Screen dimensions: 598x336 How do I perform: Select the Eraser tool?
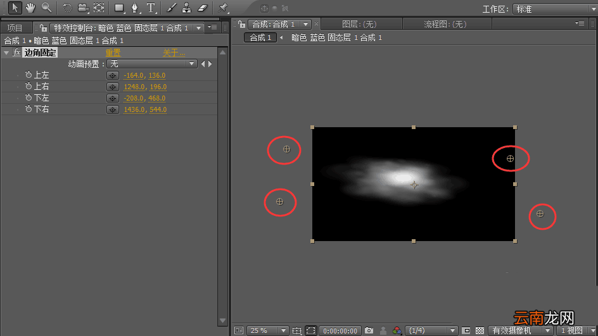pyautogui.click(x=203, y=8)
